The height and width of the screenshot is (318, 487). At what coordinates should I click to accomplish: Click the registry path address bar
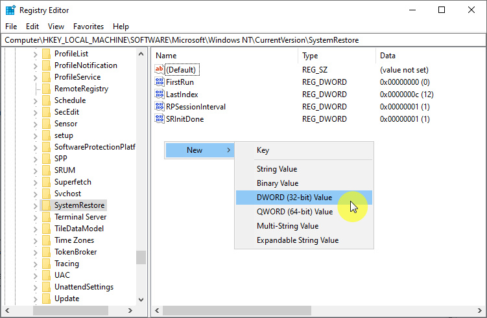click(x=243, y=40)
